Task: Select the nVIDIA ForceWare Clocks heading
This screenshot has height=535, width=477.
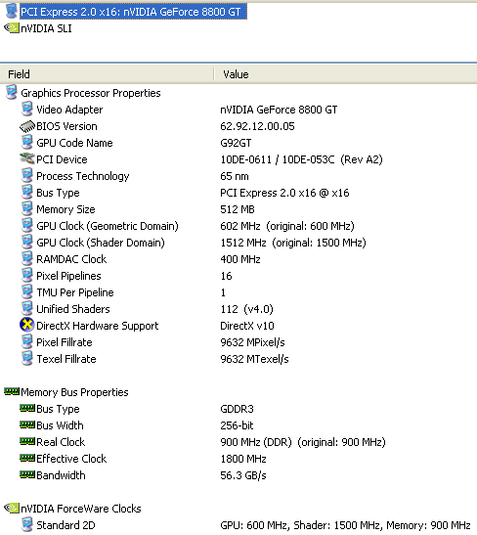Action: tap(81, 509)
